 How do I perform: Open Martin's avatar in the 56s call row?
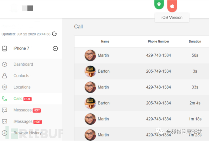point(90,55)
